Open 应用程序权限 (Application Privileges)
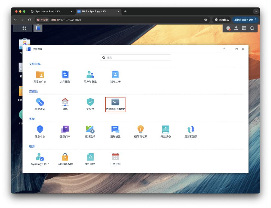271x208 pixels. point(65,159)
